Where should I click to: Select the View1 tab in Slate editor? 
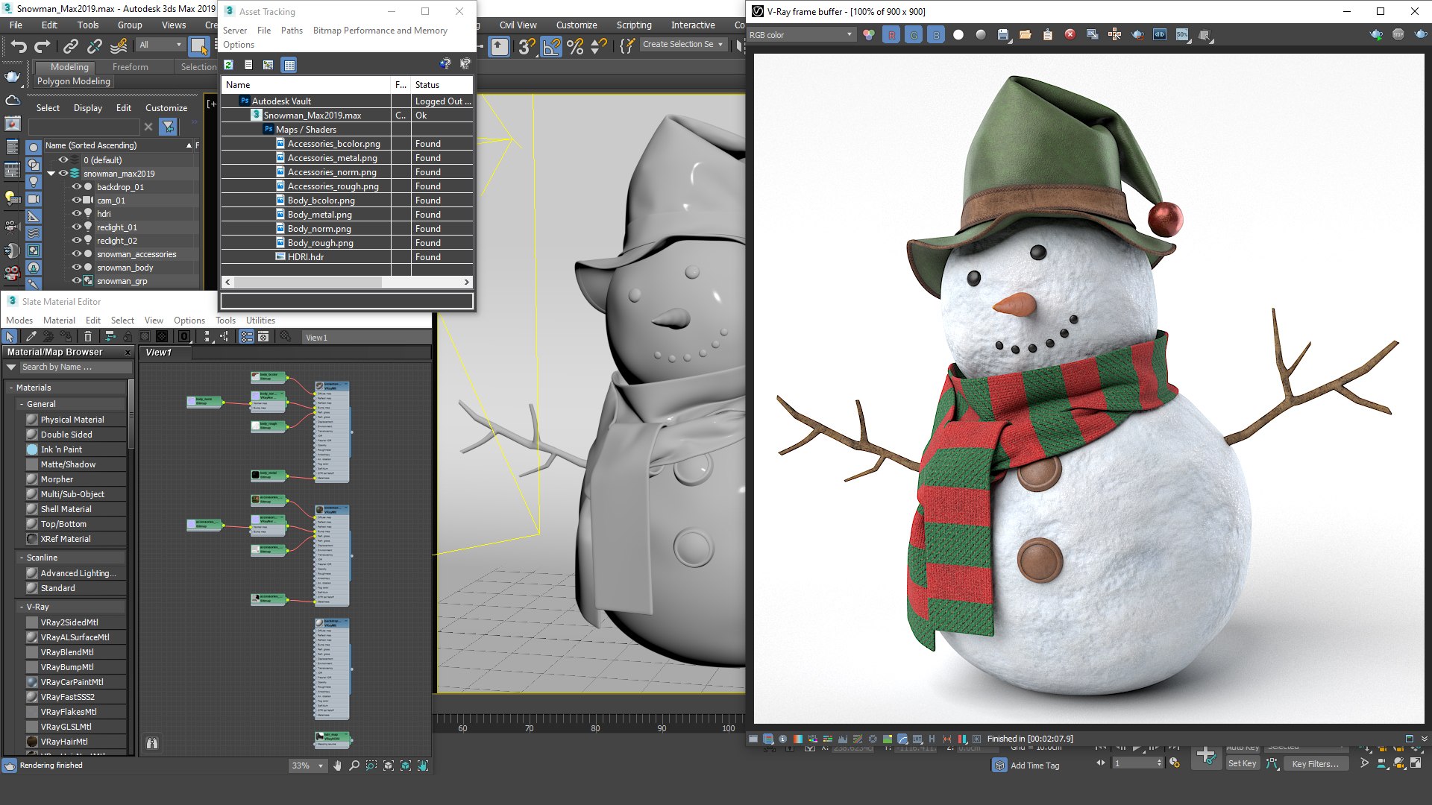[x=158, y=353]
